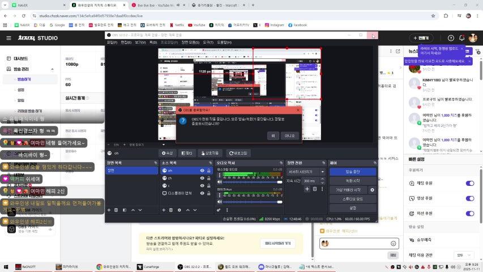Toggle visibility eye of 'oh' source

[202, 171]
